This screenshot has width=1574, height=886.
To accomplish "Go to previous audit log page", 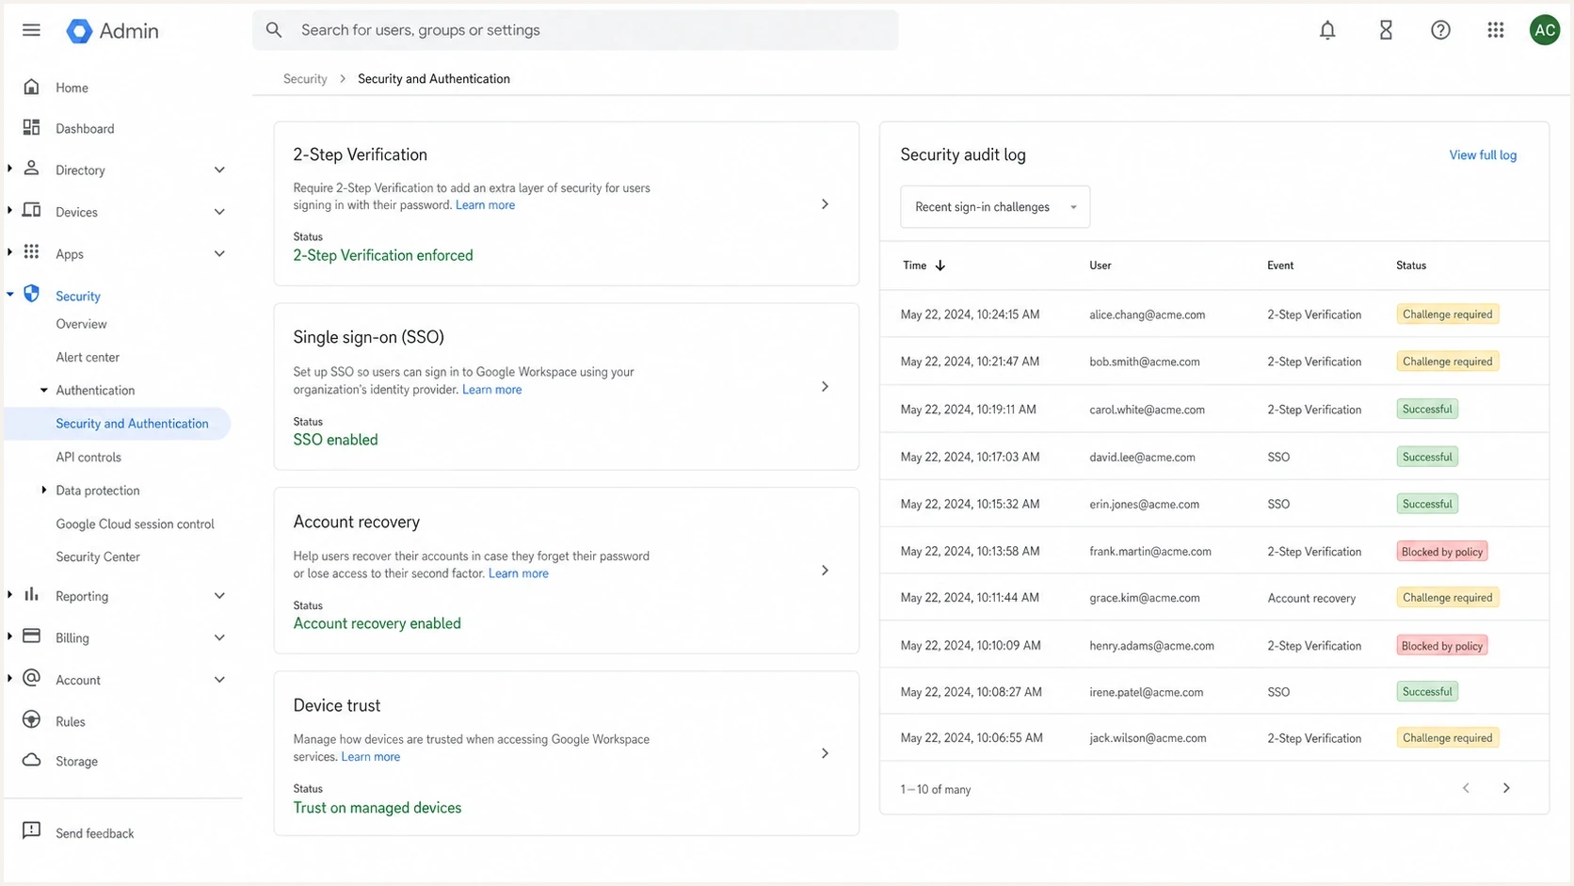I will pos(1466,788).
